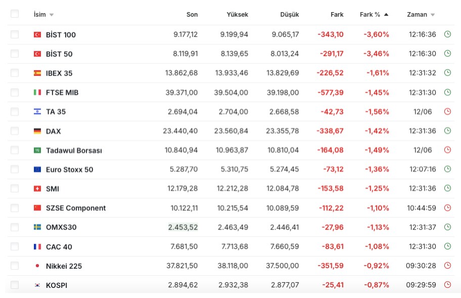Click the French flag next to CAC 40

(x=37, y=246)
